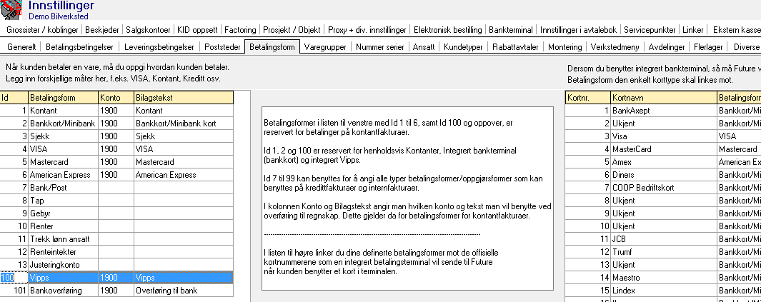This screenshot has height=302, width=761.
Task: Go to the Factoring tab
Action: (240, 30)
